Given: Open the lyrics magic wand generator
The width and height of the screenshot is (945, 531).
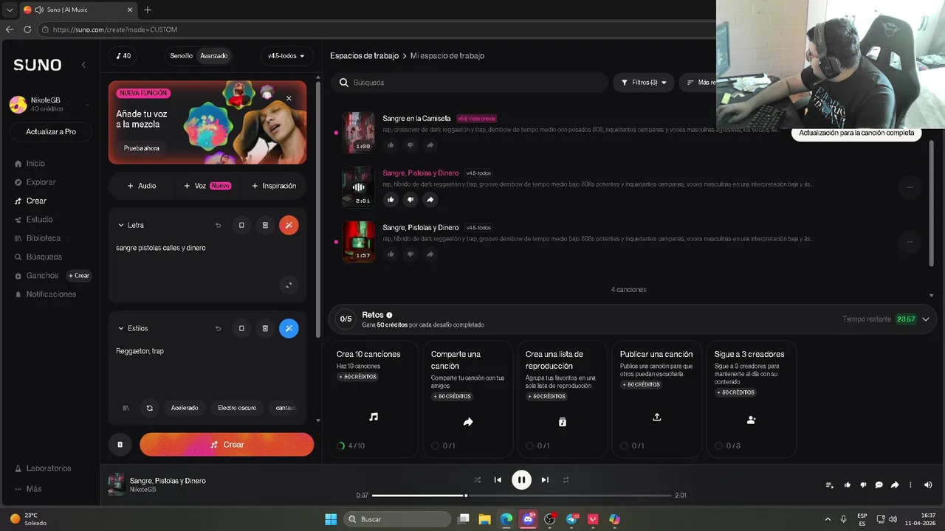Looking at the screenshot, I should (x=289, y=225).
